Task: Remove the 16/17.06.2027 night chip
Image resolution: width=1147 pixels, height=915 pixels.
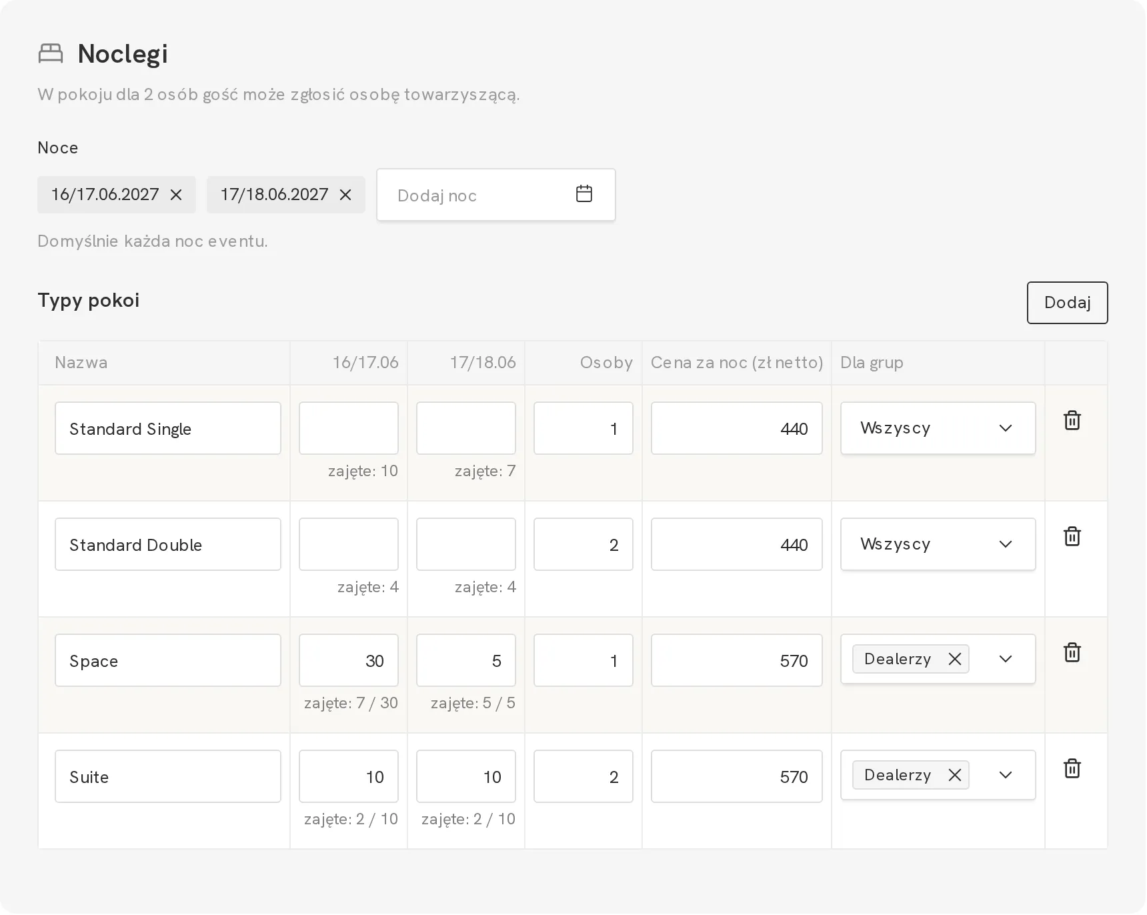Action: tap(176, 195)
